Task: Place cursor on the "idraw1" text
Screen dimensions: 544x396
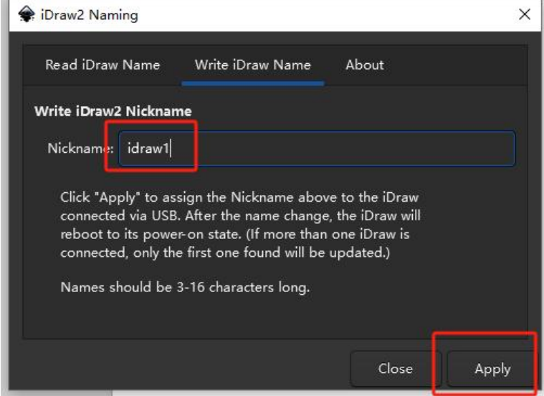Action: pyautogui.click(x=148, y=148)
